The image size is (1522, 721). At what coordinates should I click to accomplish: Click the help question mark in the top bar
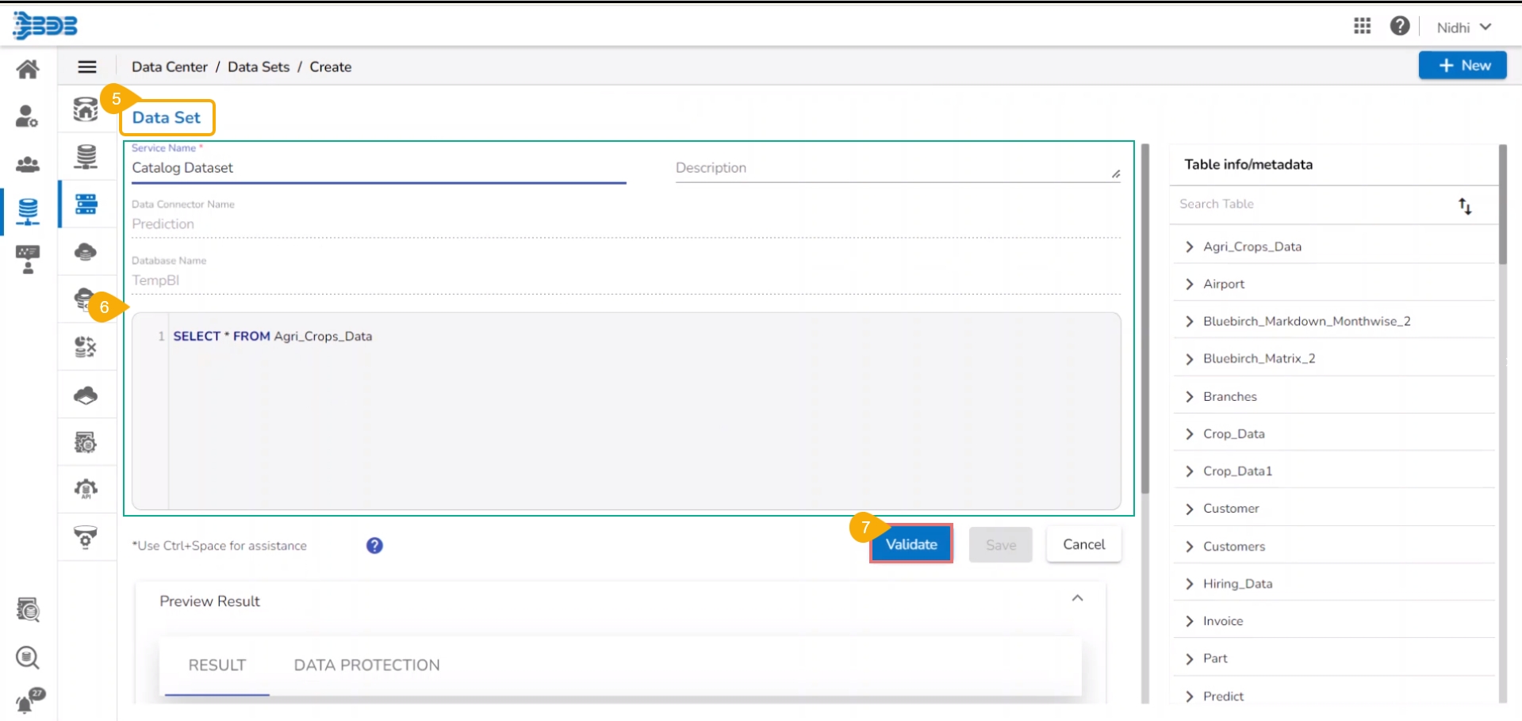pos(1400,26)
